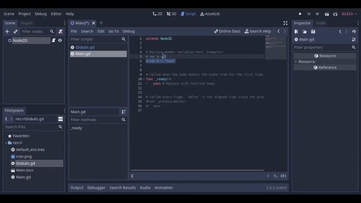
Task: Open the Go To menu
Action: 113,32
